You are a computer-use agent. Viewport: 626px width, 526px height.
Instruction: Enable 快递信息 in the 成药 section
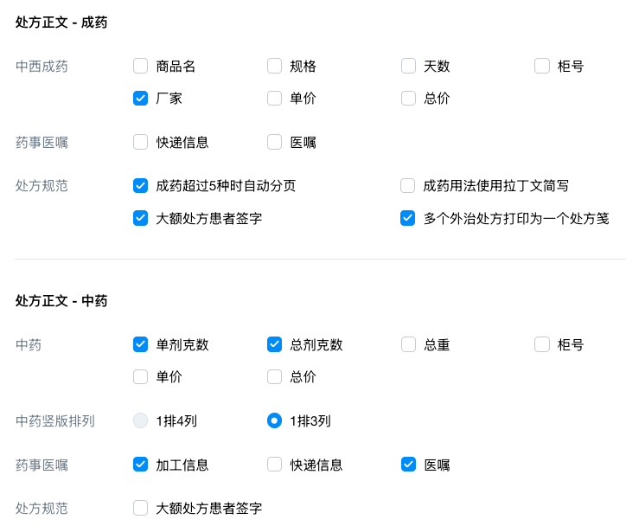[141, 142]
